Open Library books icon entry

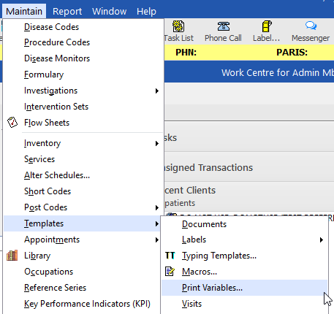12,256
